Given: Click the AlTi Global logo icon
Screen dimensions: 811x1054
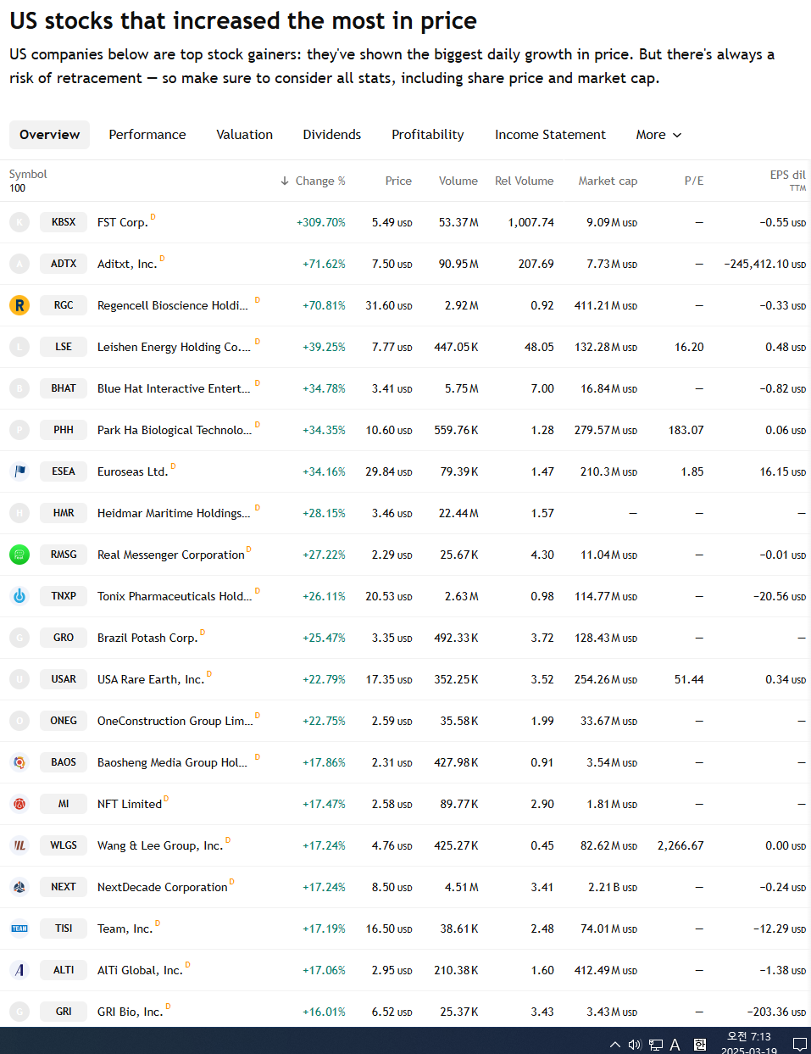Looking at the screenshot, I should [x=19, y=970].
